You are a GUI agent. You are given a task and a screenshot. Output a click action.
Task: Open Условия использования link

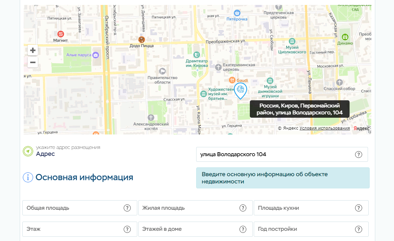325,128
